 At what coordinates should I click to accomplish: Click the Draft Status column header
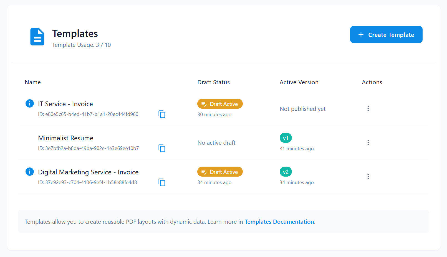(213, 82)
